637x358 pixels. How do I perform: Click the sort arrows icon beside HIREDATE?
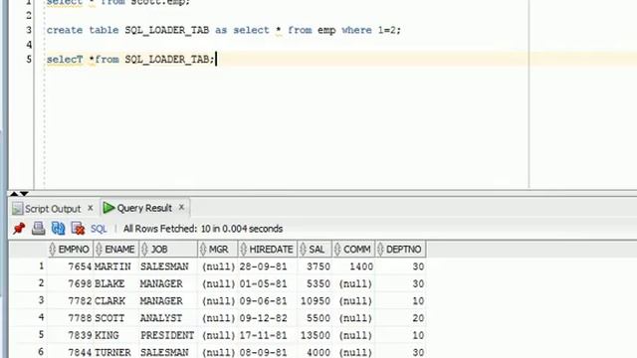[243, 249]
